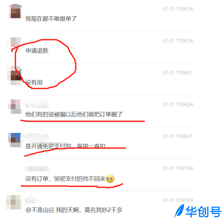Click the 华创号 feather logo icon
This screenshot has height=219, width=223.
pyautogui.click(x=179, y=211)
